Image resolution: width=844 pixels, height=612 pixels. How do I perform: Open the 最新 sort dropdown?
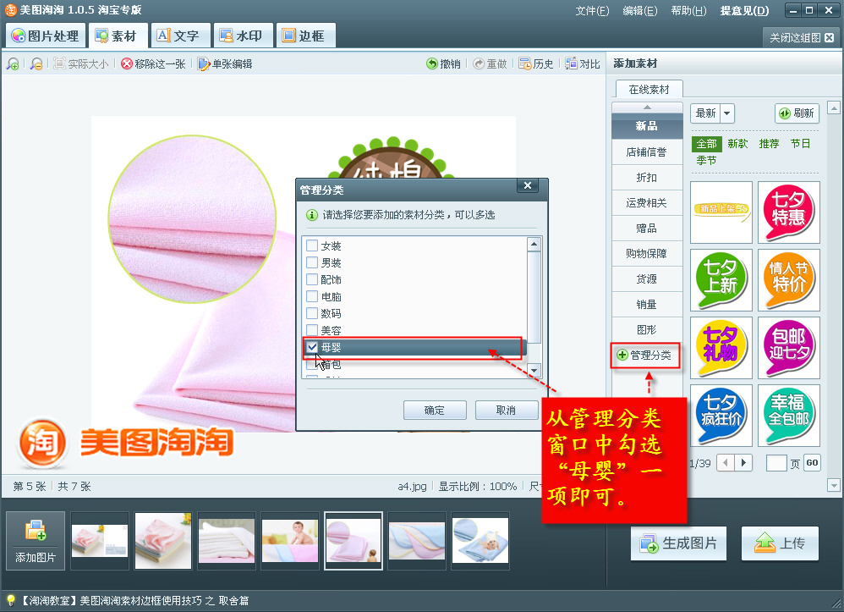coord(727,113)
